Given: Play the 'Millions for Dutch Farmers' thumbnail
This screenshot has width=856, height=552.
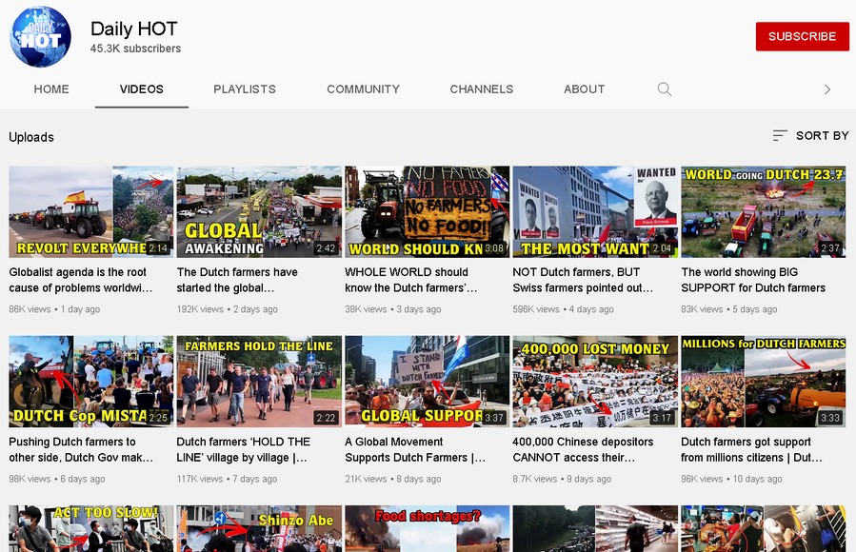Looking at the screenshot, I should [x=763, y=381].
